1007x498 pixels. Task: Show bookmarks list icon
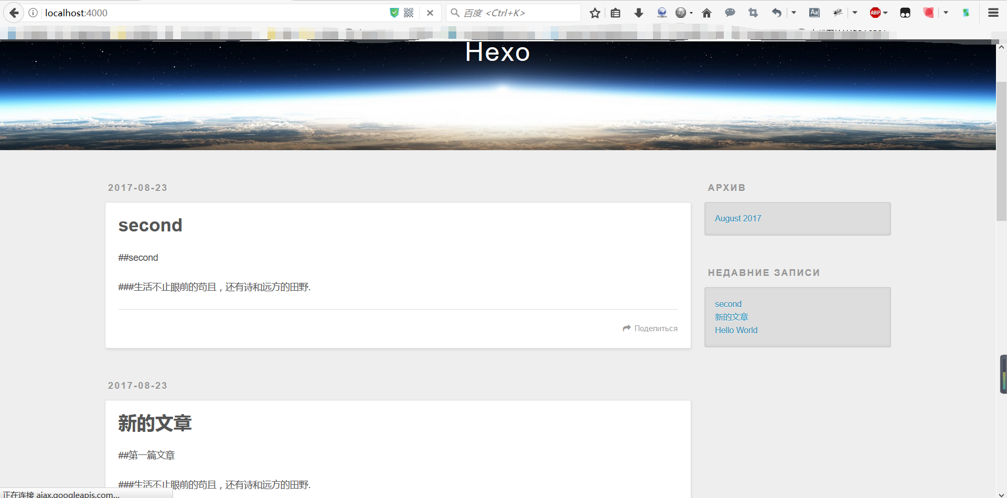click(616, 13)
